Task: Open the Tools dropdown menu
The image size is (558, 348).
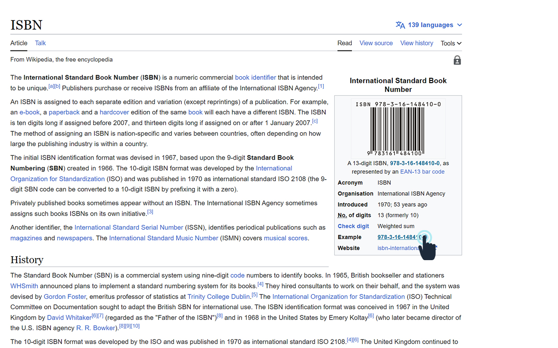Action: coord(451,43)
